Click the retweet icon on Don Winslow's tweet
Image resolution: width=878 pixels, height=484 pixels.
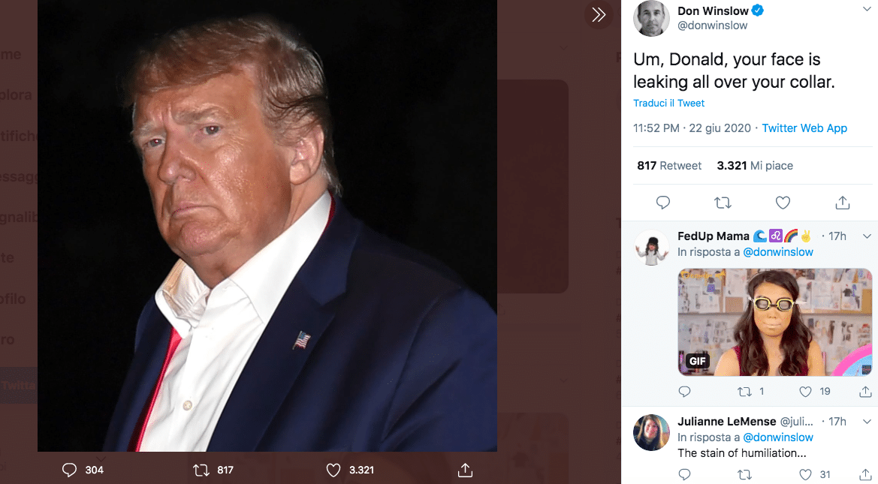click(x=723, y=203)
